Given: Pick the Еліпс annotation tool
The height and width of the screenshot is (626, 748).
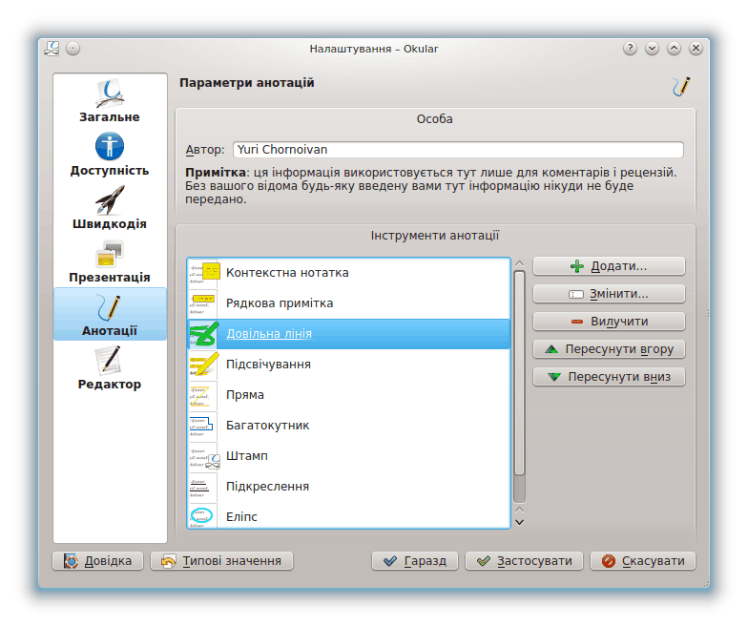Looking at the screenshot, I should point(241,516).
